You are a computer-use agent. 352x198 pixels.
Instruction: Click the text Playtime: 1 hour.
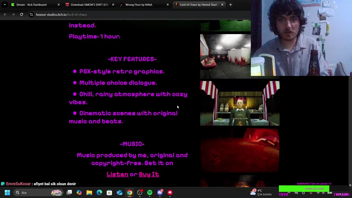click(94, 37)
